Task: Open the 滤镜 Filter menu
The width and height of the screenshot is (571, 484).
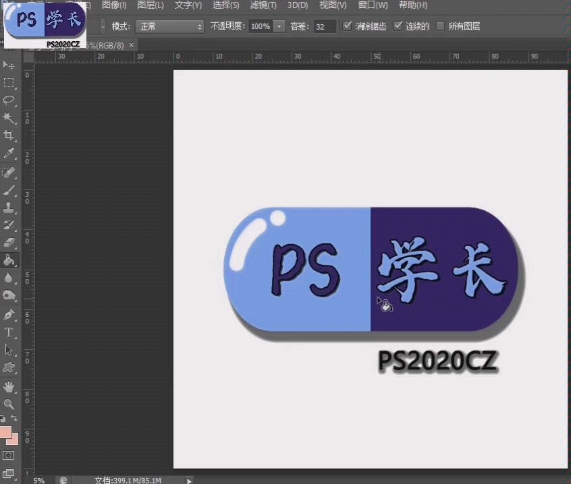Action: point(263,5)
